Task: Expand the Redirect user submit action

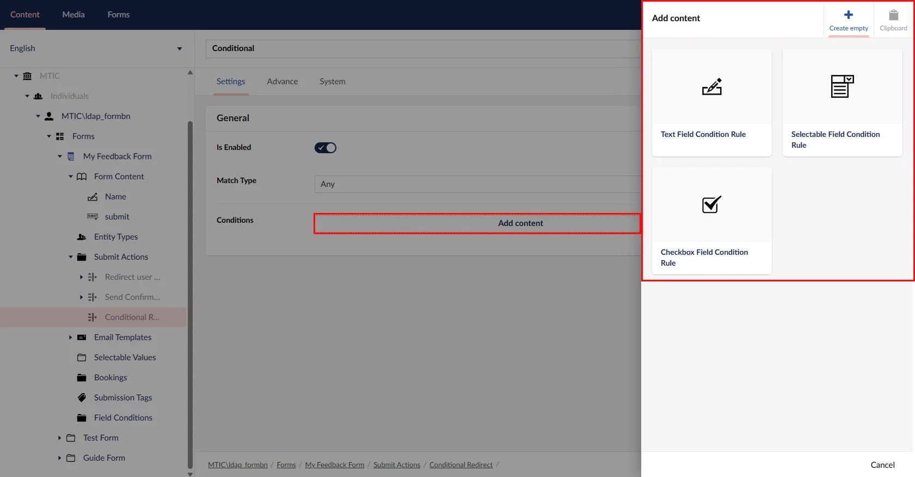Action: tap(81, 277)
